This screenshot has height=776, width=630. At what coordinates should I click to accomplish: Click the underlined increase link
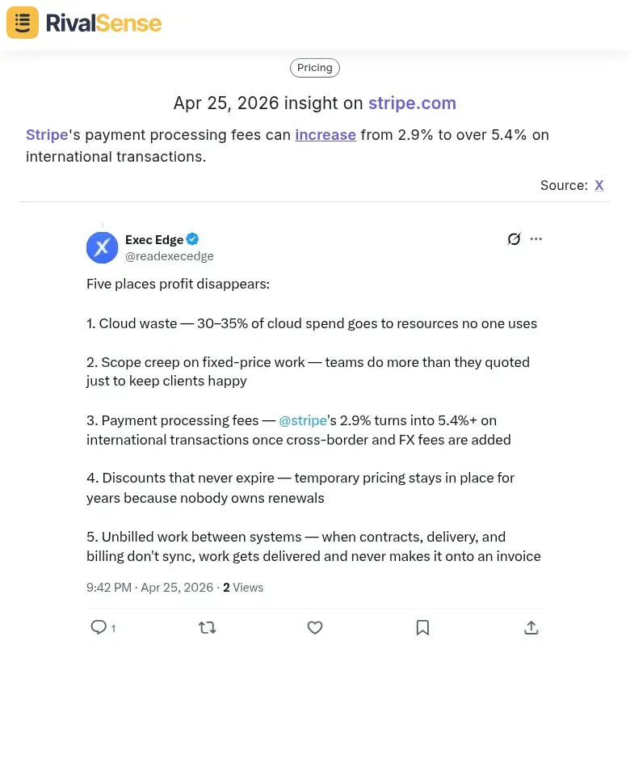pyautogui.click(x=325, y=134)
